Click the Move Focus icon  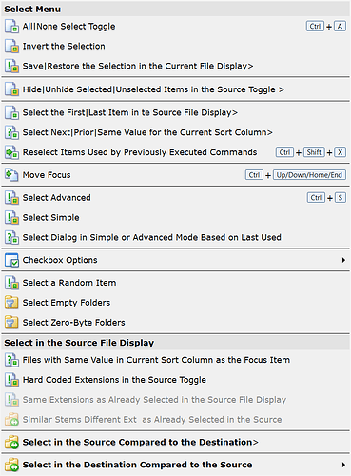[11, 175]
